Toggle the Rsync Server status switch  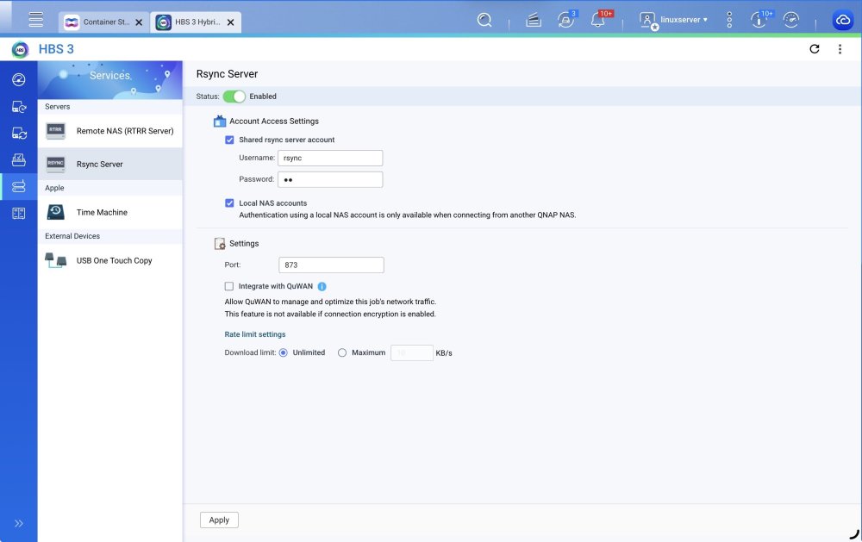[234, 97]
